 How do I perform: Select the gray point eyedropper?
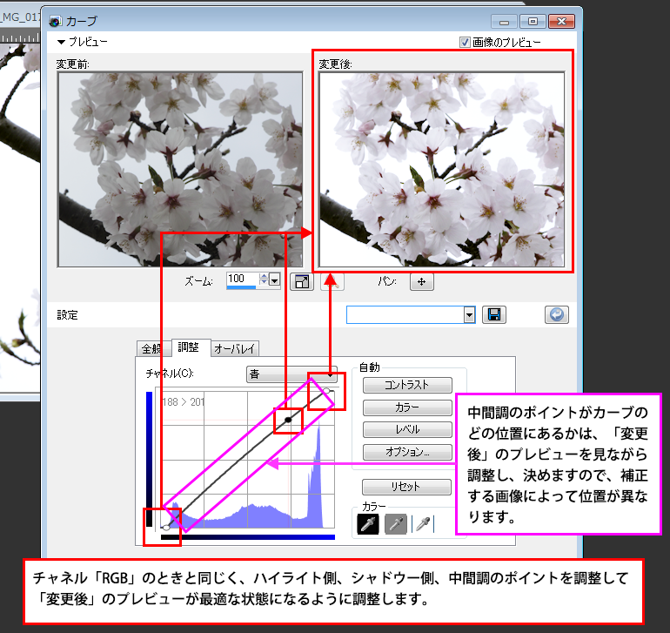point(396,524)
